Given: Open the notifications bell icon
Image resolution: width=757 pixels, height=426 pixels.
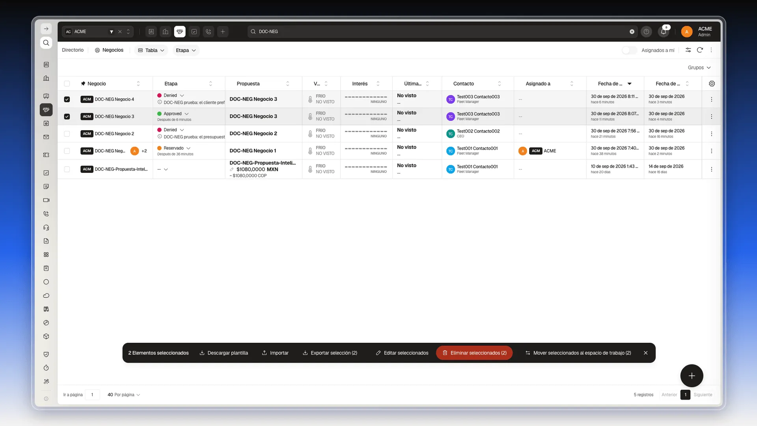Looking at the screenshot, I should click(x=664, y=32).
